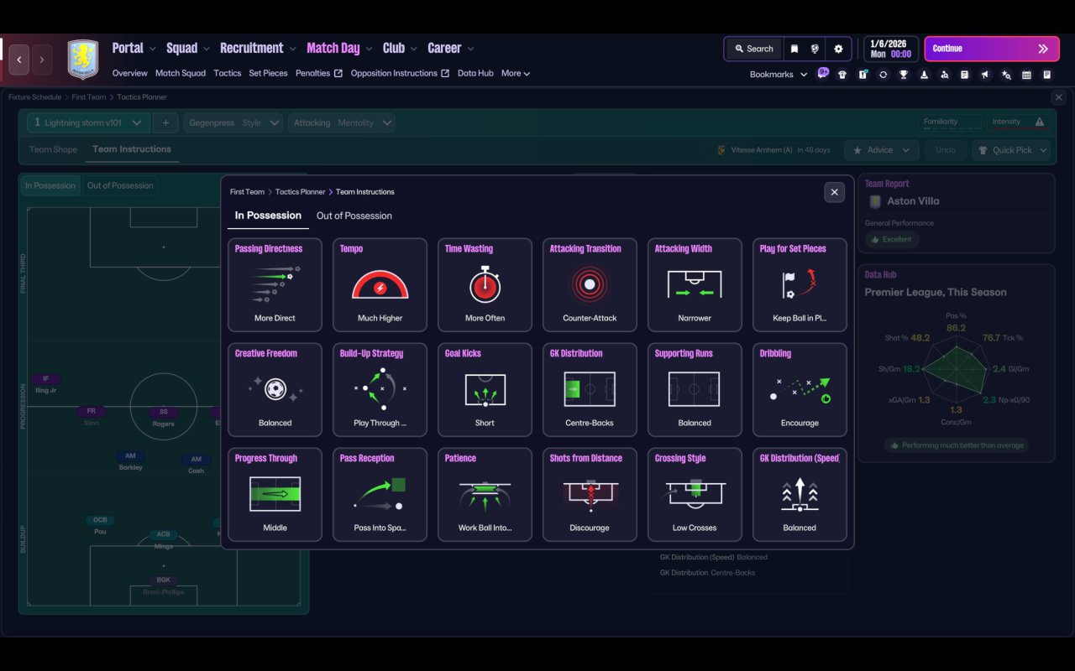Select the Dribbling instruction tile
Image resolution: width=1075 pixels, height=671 pixels.
800,390
